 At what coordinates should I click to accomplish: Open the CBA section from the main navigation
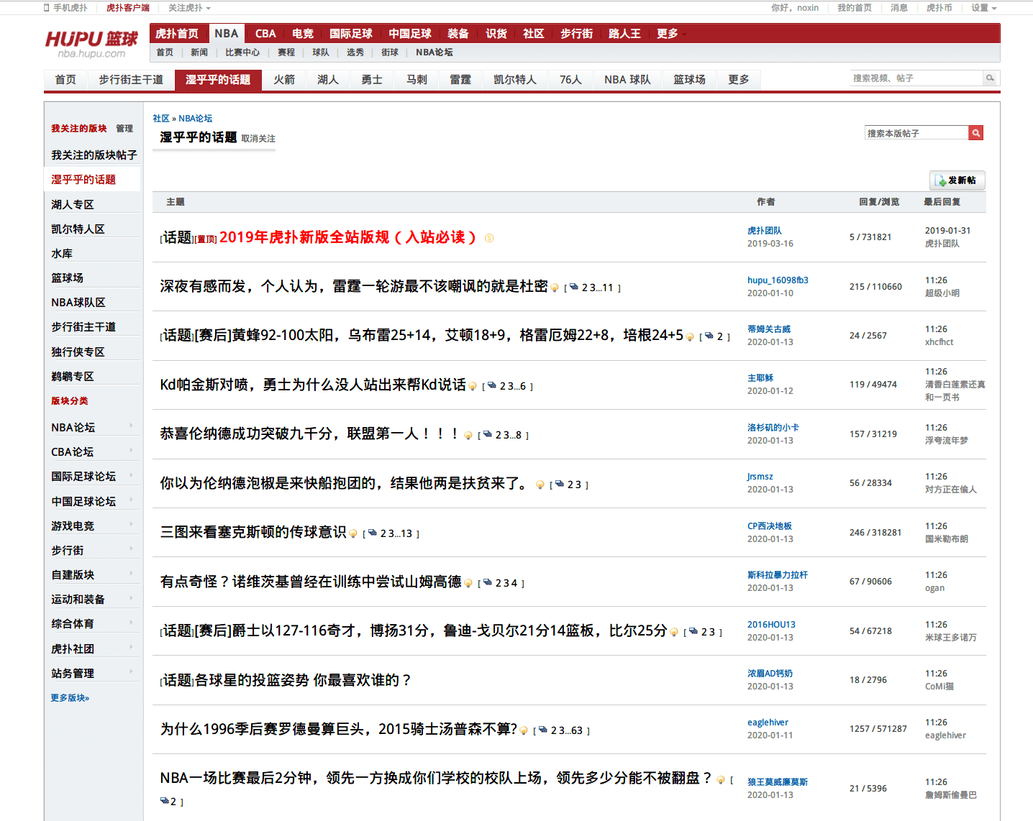(x=265, y=32)
